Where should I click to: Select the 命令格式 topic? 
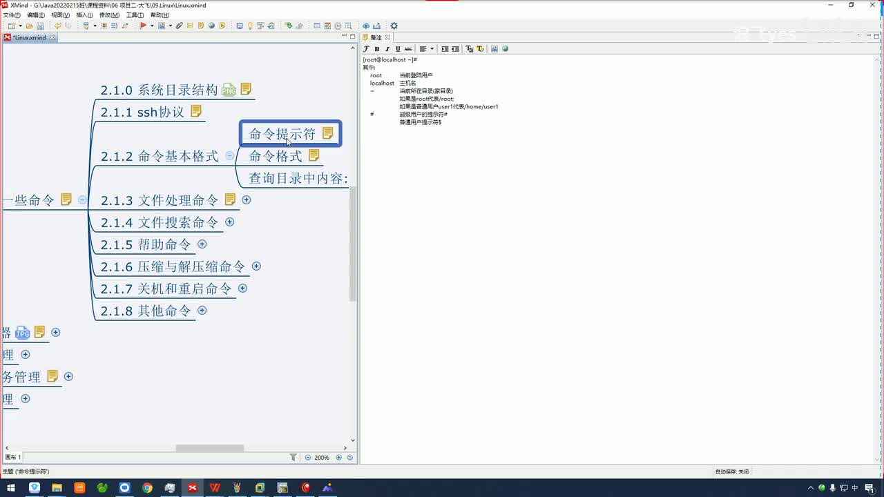[x=276, y=156]
